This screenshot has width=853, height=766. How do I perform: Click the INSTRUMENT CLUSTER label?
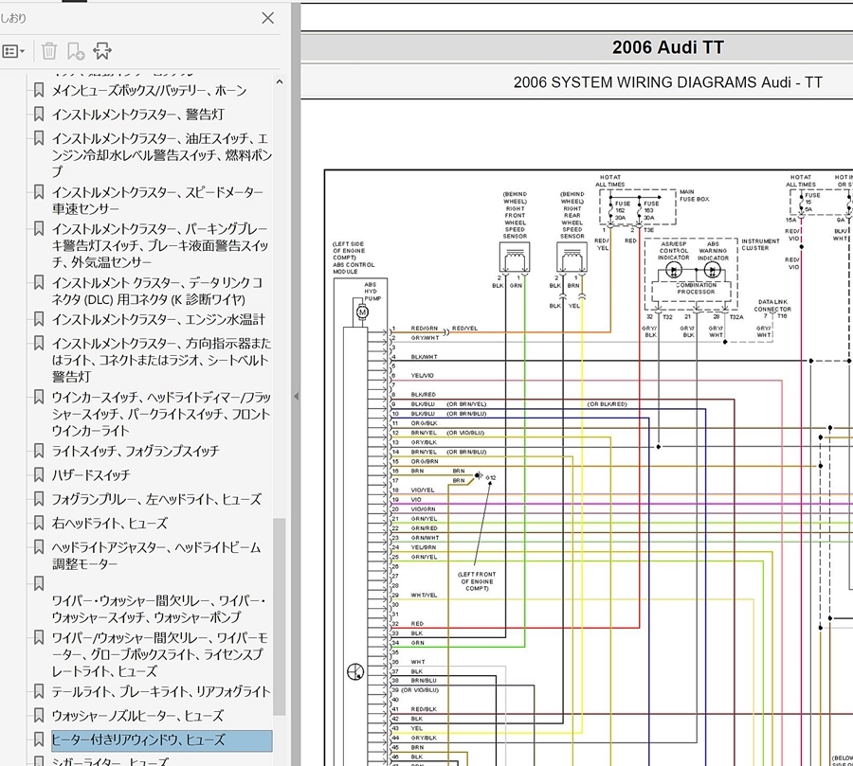point(760,244)
